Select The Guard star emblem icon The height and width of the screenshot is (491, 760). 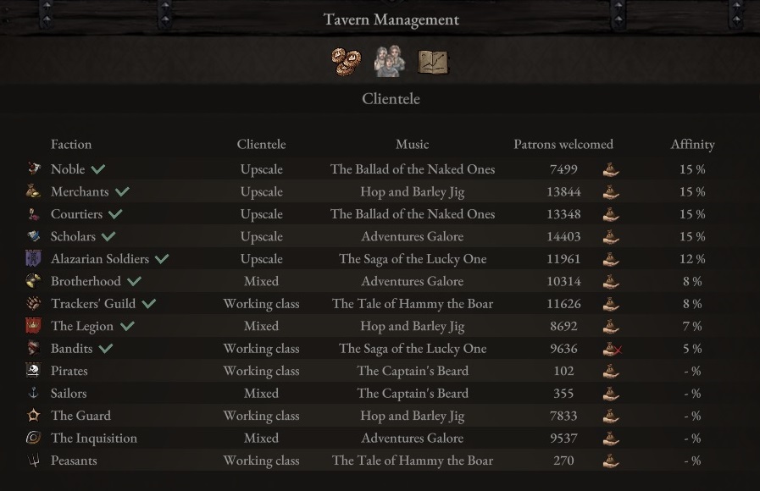coord(33,416)
